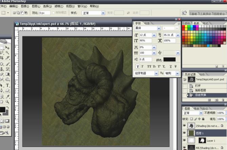Hide the ZShading layer eye icon
227x150 pixels.
pos(185,126)
